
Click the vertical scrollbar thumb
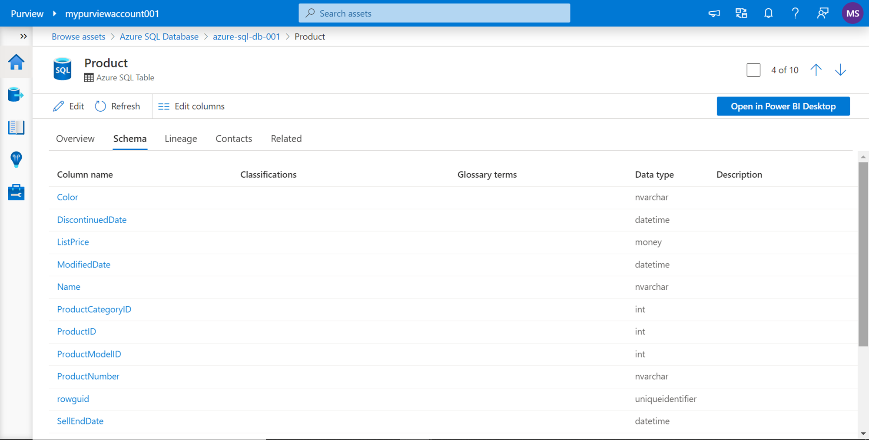pos(863,254)
